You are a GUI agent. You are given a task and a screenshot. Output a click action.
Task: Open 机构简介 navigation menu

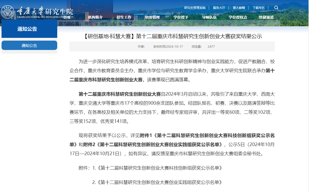click(95, 17)
